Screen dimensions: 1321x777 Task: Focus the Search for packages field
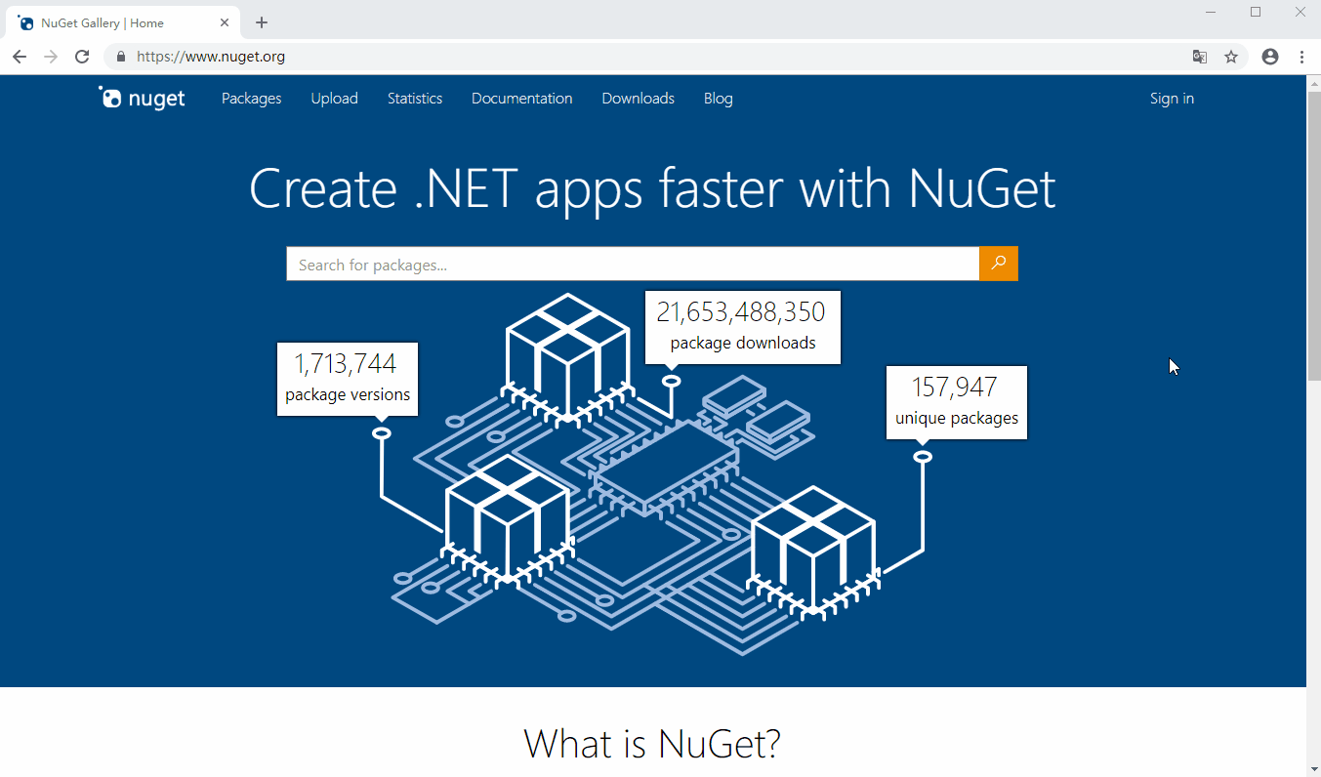tap(633, 264)
